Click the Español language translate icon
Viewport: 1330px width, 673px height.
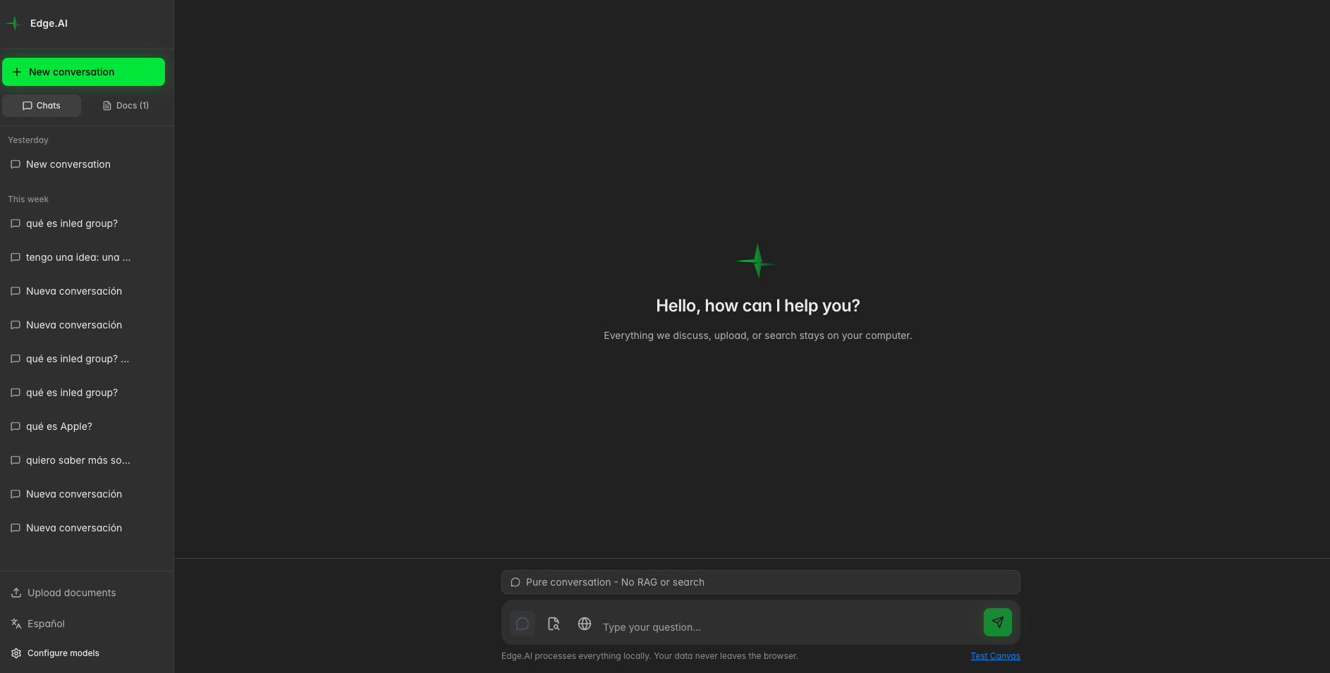click(x=16, y=624)
